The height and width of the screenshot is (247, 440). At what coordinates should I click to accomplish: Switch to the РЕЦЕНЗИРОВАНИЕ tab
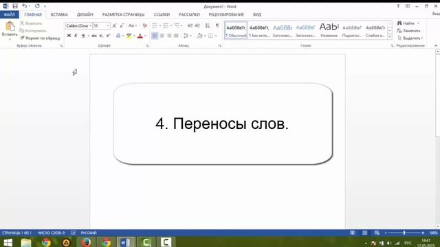point(226,14)
